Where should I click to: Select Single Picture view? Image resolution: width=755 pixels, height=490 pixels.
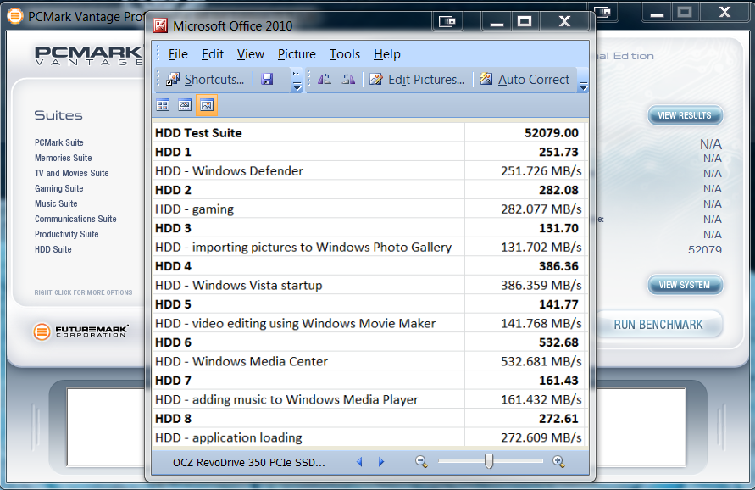pyautogui.click(x=207, y=105)
